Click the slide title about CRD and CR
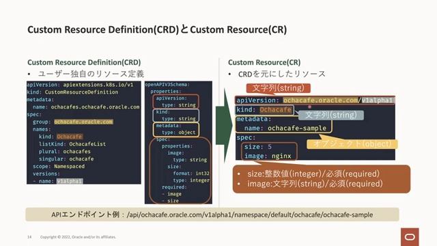Viewport: 437px width, 246px height. (x=157, y=29)
